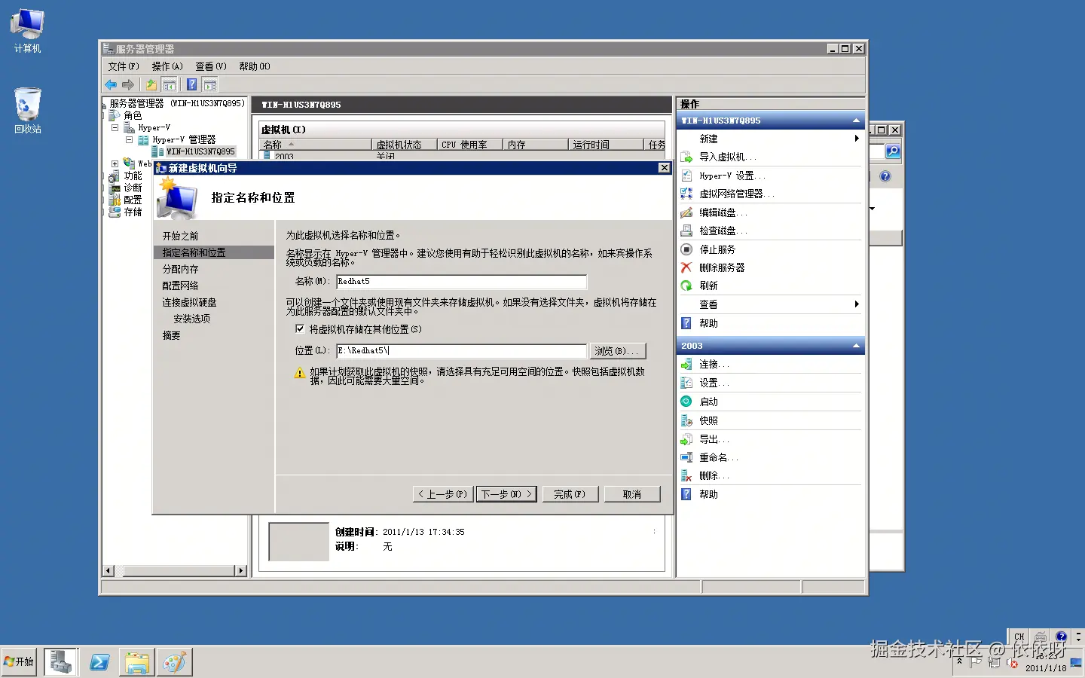Open Windows Explorer from the taskbar
The width and height of the screenshot is (1085, 678).
(x=137, y=662)
